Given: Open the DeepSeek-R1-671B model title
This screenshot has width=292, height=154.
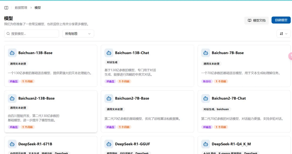Looking at the screenshot, I should coord(35,144).
